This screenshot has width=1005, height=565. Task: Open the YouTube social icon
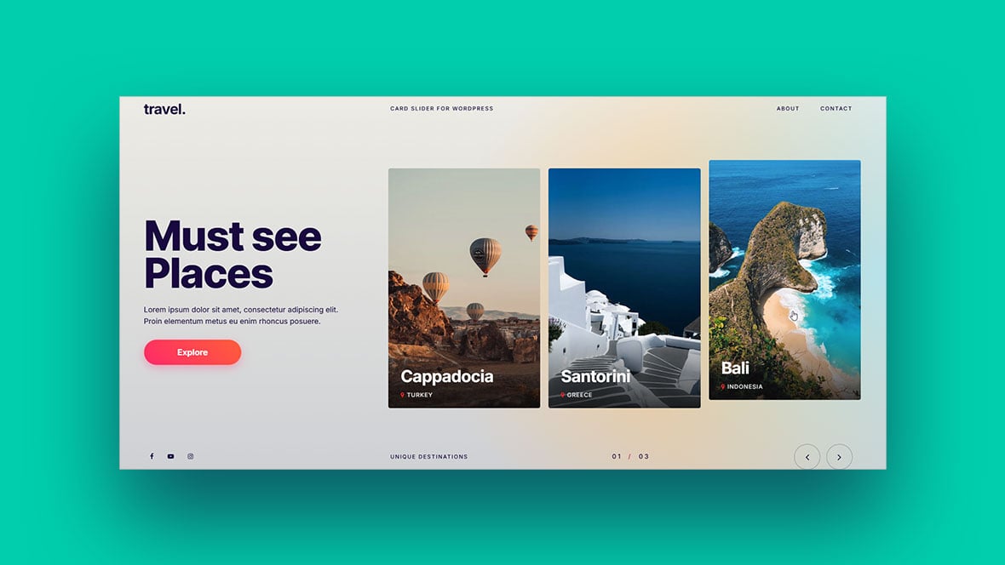170,457
